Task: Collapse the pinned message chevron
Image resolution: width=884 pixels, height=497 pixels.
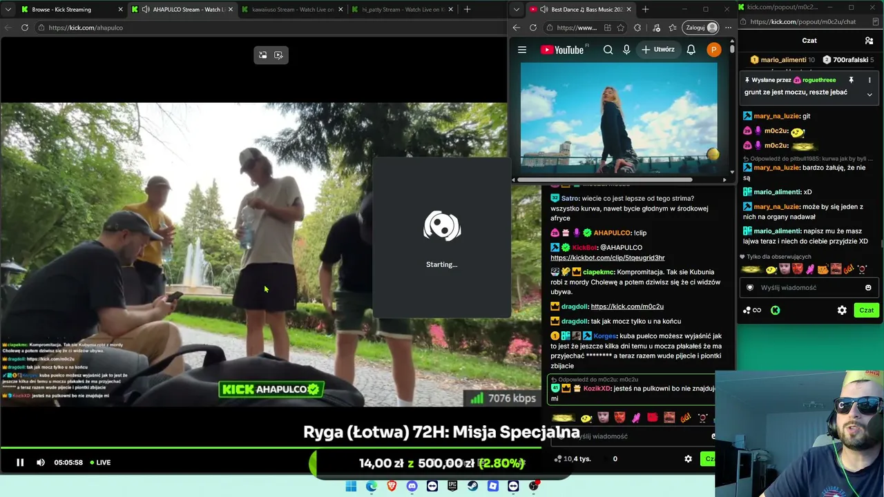Action: 869,95
